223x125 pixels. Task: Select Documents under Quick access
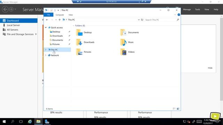click(57, 40)
